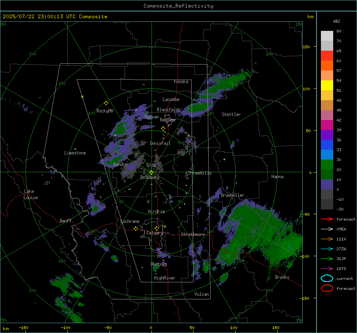This screenshot has width=357, height=333.
Task: Click the Brooks city label
Action: pos(282,277)
